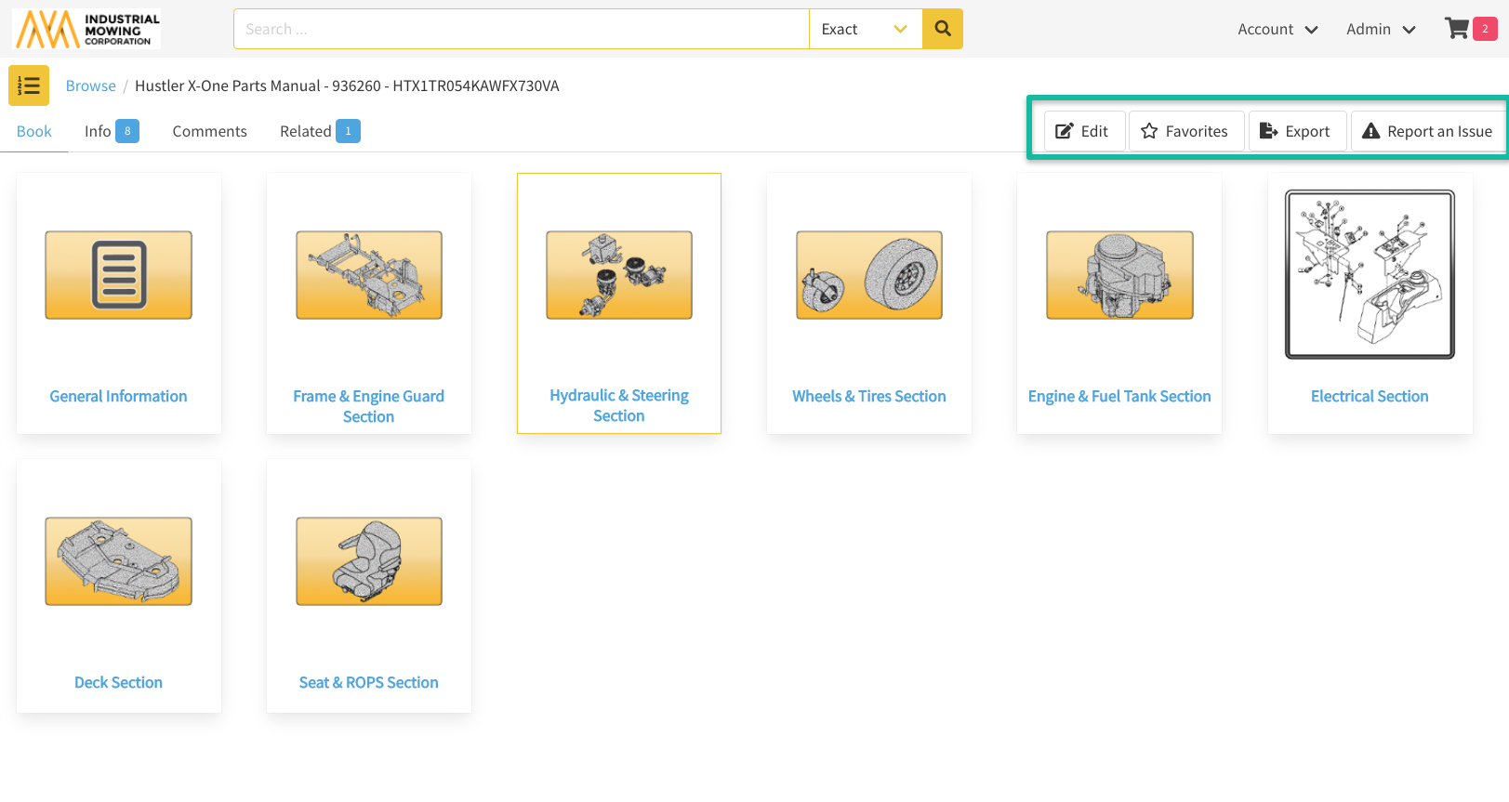Export the parts manual

pos(1296,131)
